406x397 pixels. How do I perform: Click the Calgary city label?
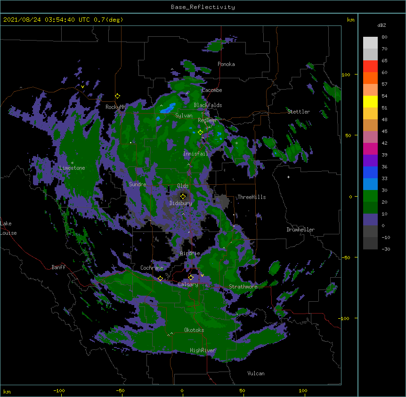[x=188, y=284]
